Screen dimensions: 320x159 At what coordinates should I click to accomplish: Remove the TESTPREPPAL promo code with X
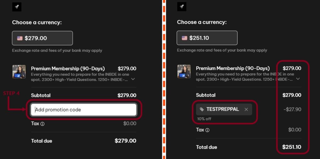point(246,109)
